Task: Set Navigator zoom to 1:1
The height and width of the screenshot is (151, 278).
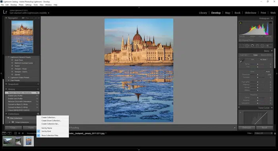Action: [x=31, y=18]
